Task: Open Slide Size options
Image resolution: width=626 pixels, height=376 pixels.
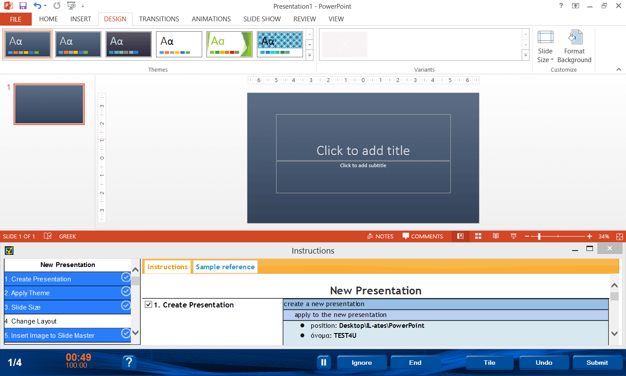Action: pos(545,47)
